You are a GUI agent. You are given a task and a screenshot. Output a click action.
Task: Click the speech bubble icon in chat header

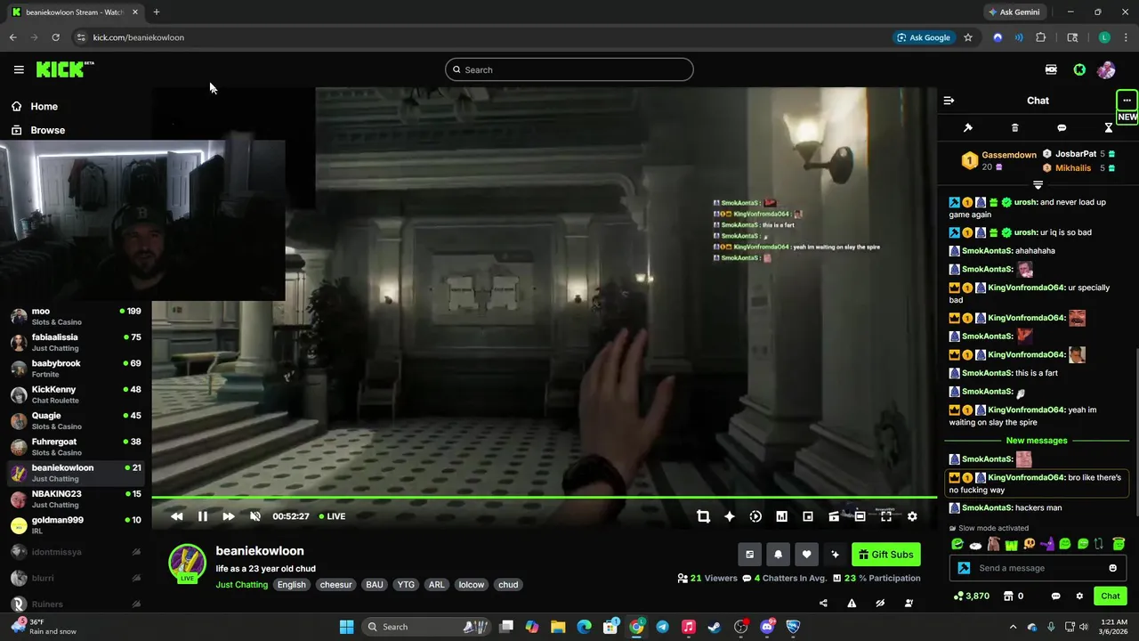(x=1062, y=128)
